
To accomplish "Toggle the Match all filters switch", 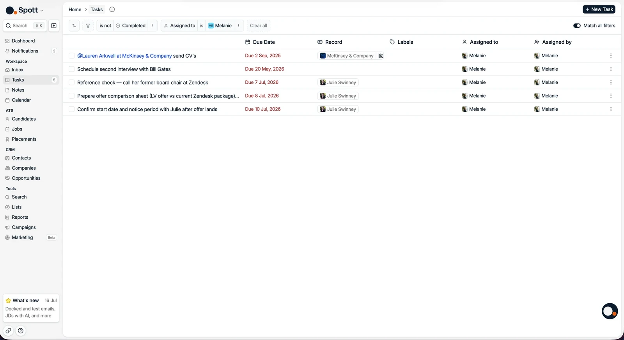I will [x=577, y=26].
